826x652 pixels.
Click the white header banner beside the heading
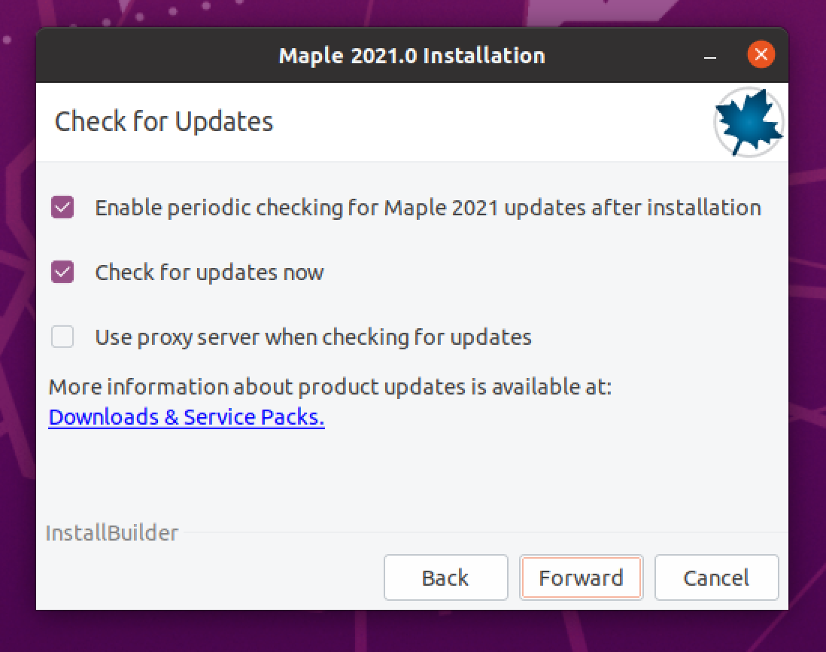(489, 122)
